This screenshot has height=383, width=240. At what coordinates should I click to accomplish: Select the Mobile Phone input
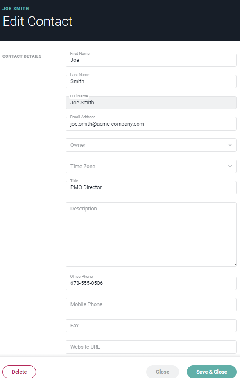[x=151, y=304]
